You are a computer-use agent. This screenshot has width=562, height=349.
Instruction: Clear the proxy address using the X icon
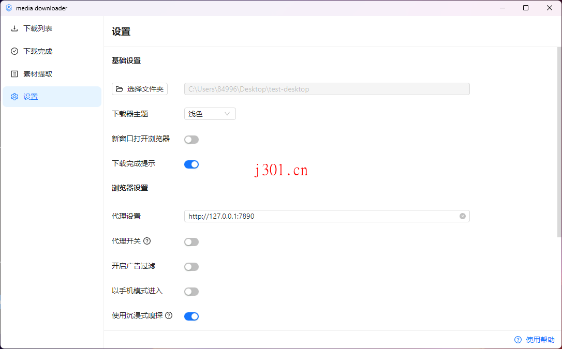pyautogui.click(x=462, y=216)
